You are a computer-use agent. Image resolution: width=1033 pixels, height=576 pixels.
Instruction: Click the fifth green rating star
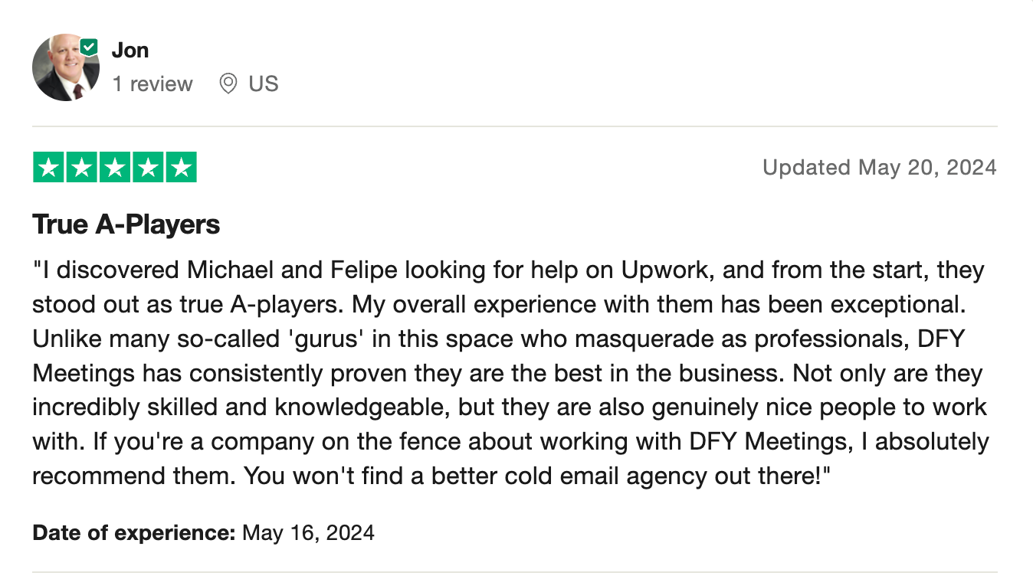181,168
